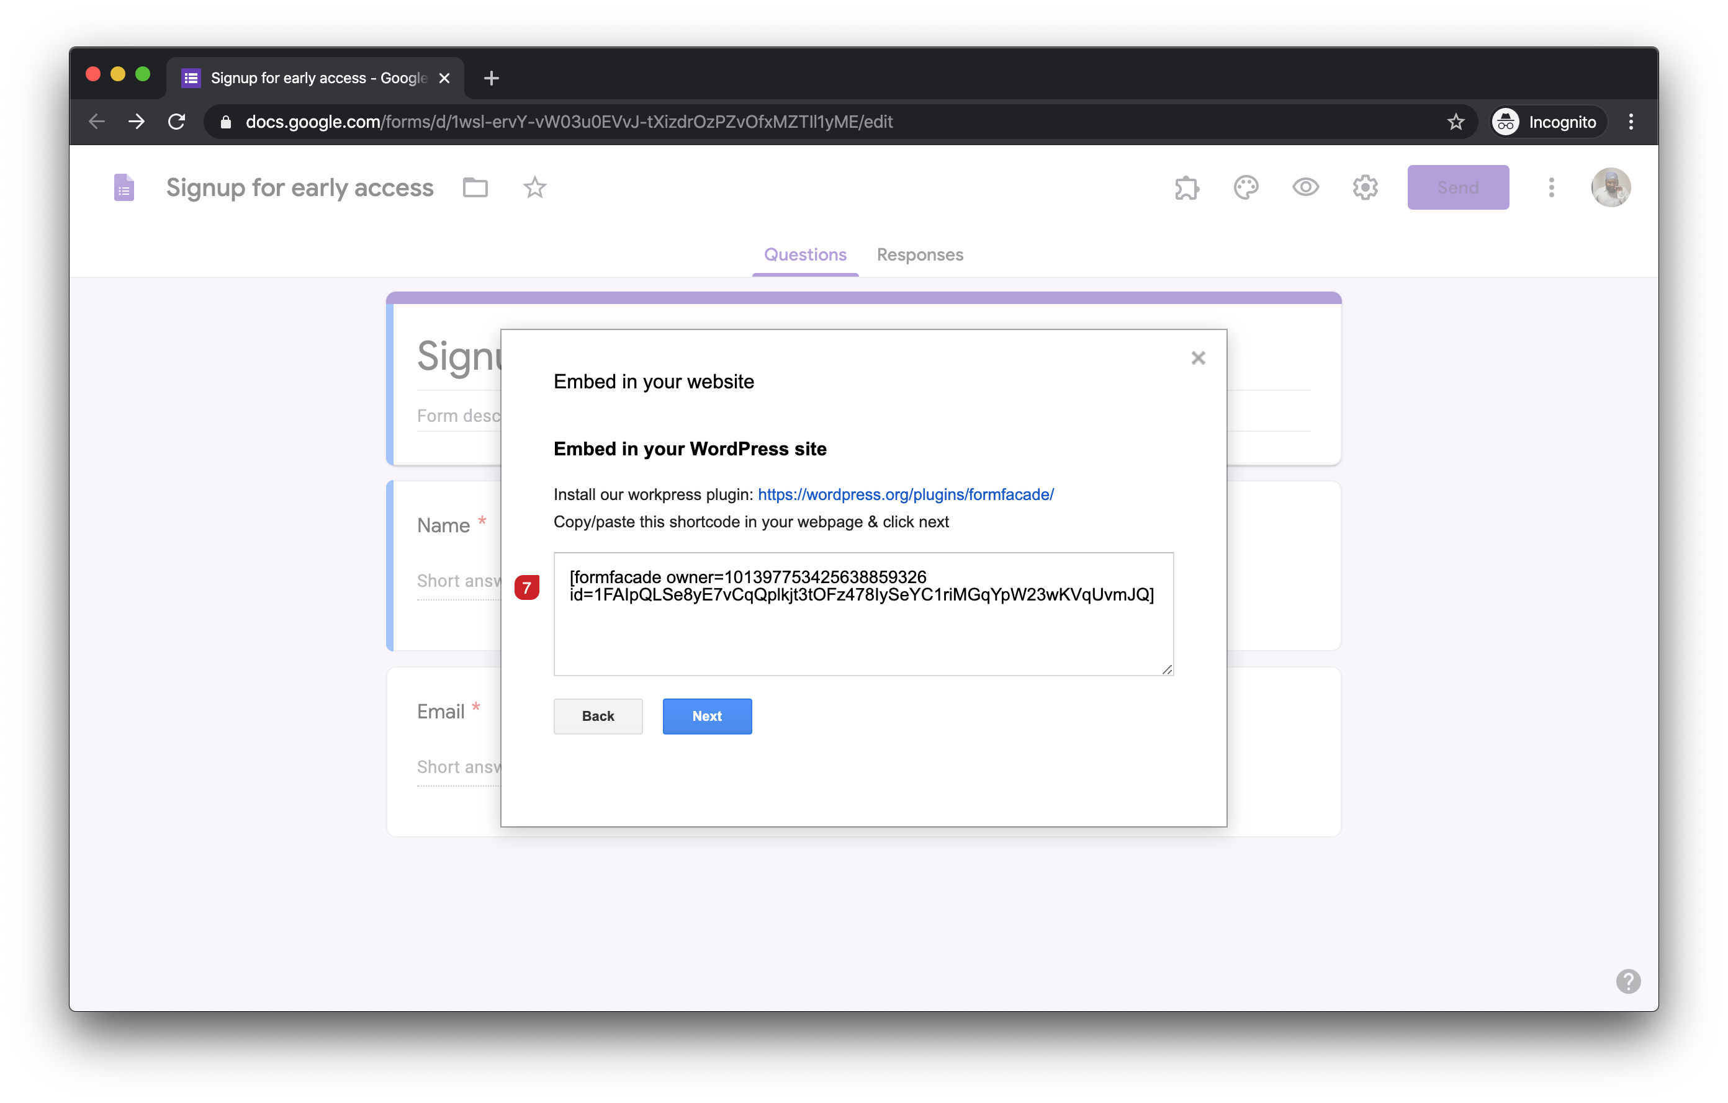This screenshot has height=1103, width=1728.
Task: Select the Questions tab
Action: click(804, 254)
